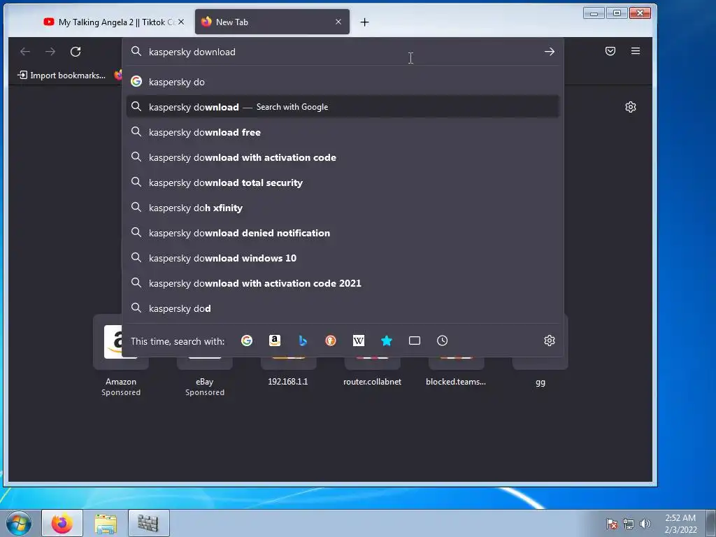Open the volume speaker icon in the tray
The height and width of the screenshot is (537, 716).
coord(645,524)
